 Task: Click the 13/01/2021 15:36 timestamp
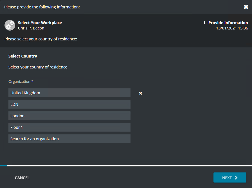(232, 28)
